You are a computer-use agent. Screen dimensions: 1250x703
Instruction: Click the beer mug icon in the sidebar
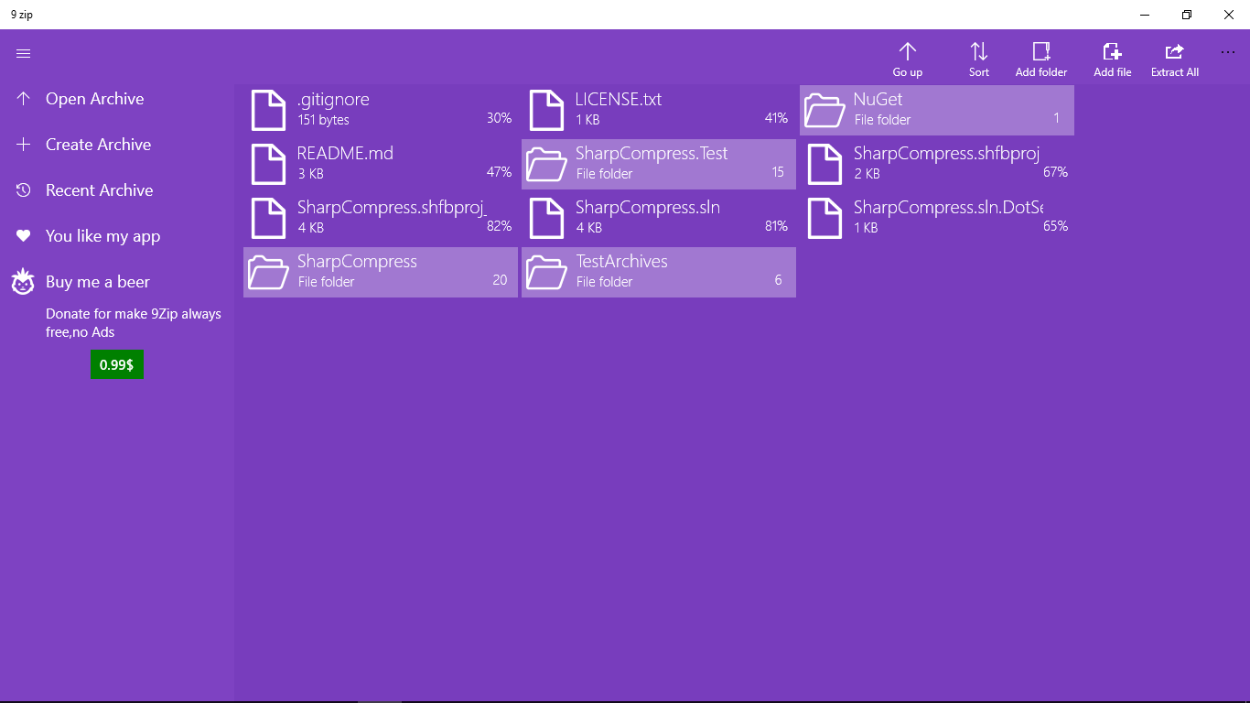[23, 281]
